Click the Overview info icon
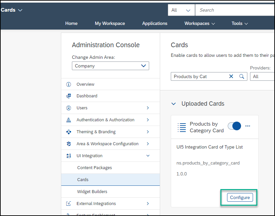275x216 pixels. (x=69, y=84)
